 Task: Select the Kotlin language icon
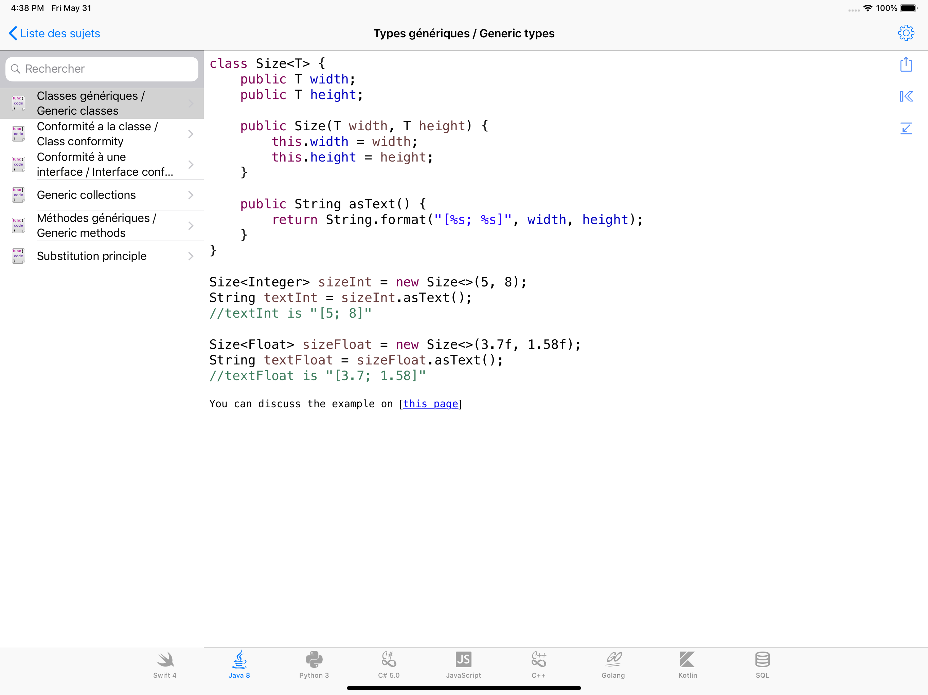[687, 664]
